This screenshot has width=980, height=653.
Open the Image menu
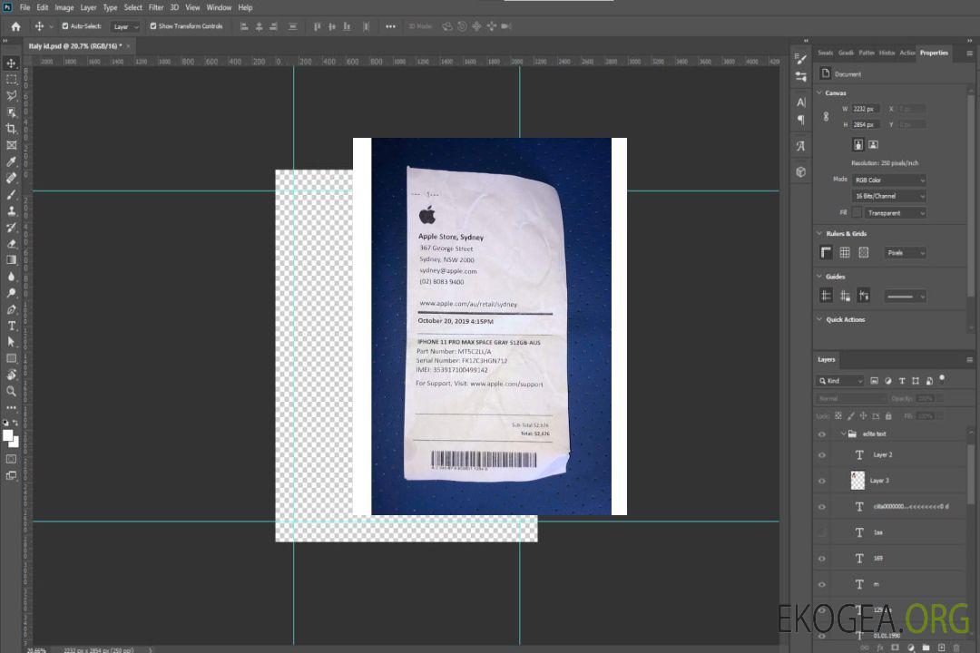click(64, 7)
